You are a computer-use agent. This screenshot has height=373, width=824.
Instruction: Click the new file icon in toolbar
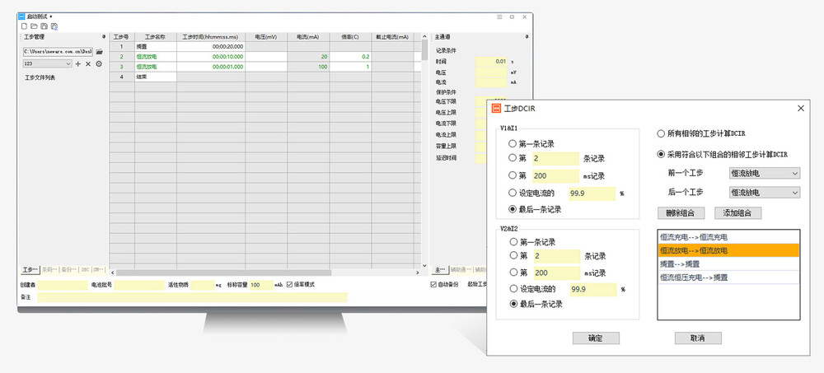(x=25, y=26)
